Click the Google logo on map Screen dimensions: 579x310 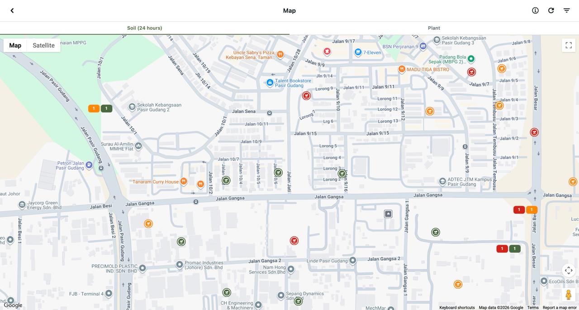pyautogui.click(x=13, y=305)
